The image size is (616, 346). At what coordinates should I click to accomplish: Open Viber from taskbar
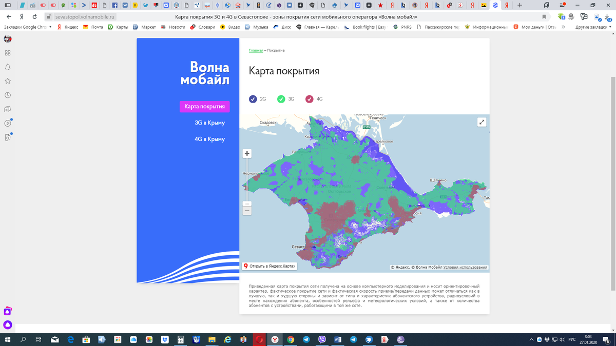click(322, 339)
